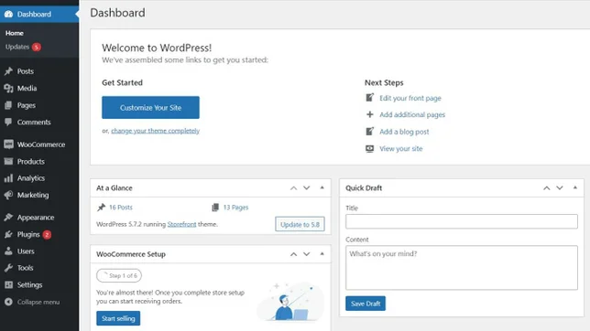Screen dimensions: 590x331
Task: Click the Collapse menu label
Action: click(38, 302)
